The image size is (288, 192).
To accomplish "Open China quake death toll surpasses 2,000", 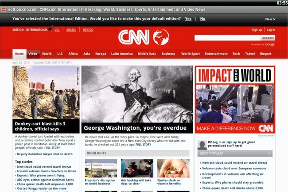I will (x=45, y=184).
